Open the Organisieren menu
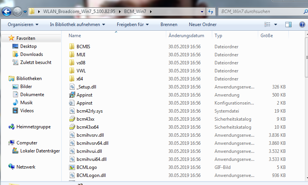 click(x=23, y=25)
